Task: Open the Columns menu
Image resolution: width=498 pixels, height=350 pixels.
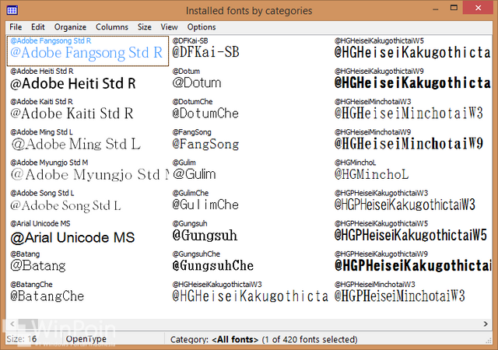Action: [x=112, y=27]
